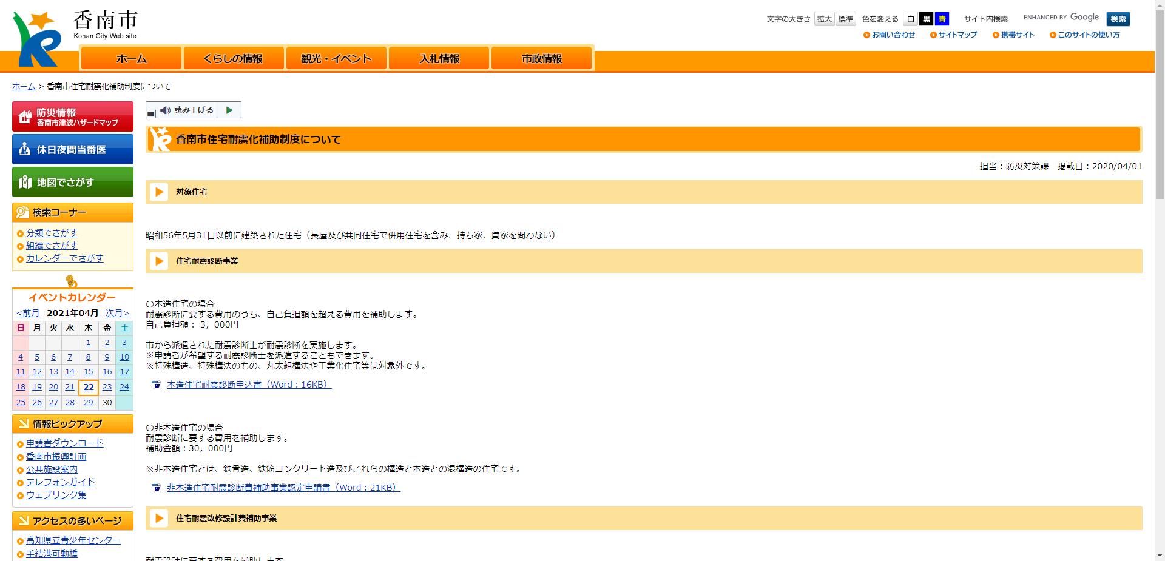Switch to the 観光・イベント tab
The height and width of the screenshot is (561, 1165).
tap(336, 58)
